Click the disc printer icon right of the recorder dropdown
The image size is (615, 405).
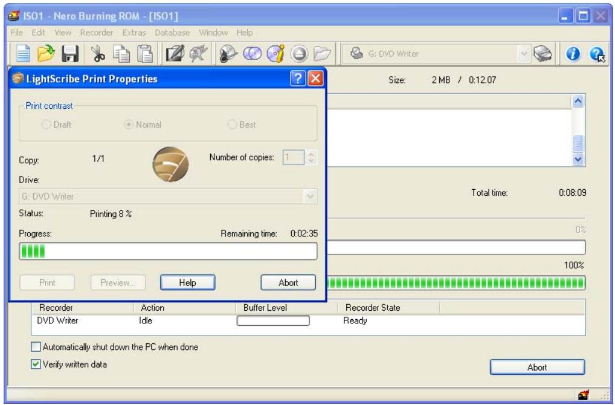543,54
